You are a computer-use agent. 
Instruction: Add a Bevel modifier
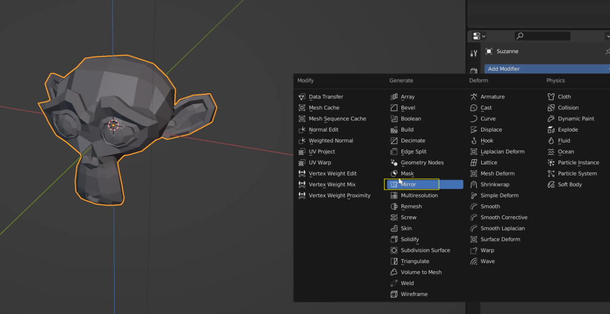[x=408, y=108]
